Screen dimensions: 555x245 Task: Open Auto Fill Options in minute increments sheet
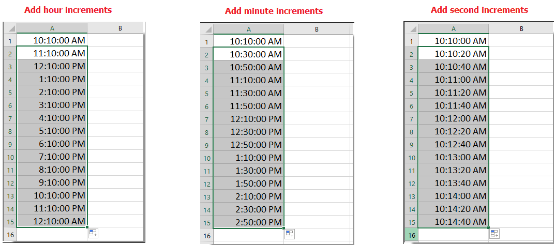290,234
